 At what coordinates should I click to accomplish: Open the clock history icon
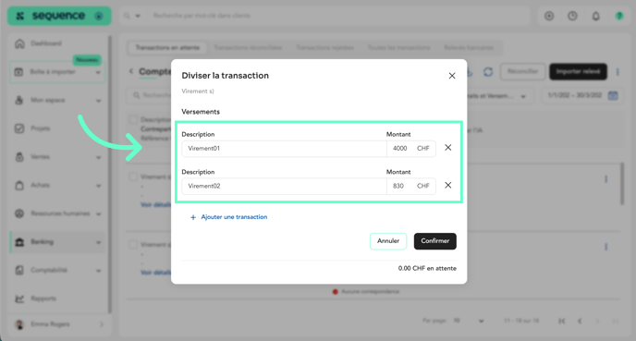pyautogui.click(x=572, y=16)
